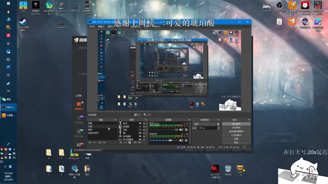This screenshot has width=328, height=184.
Task: Add a new source with plus icon
Action: 121,142
